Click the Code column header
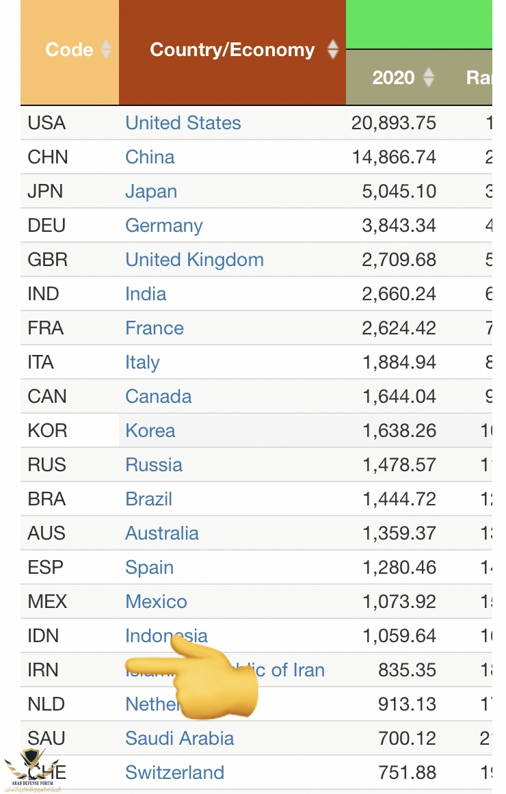 (68, 49)
